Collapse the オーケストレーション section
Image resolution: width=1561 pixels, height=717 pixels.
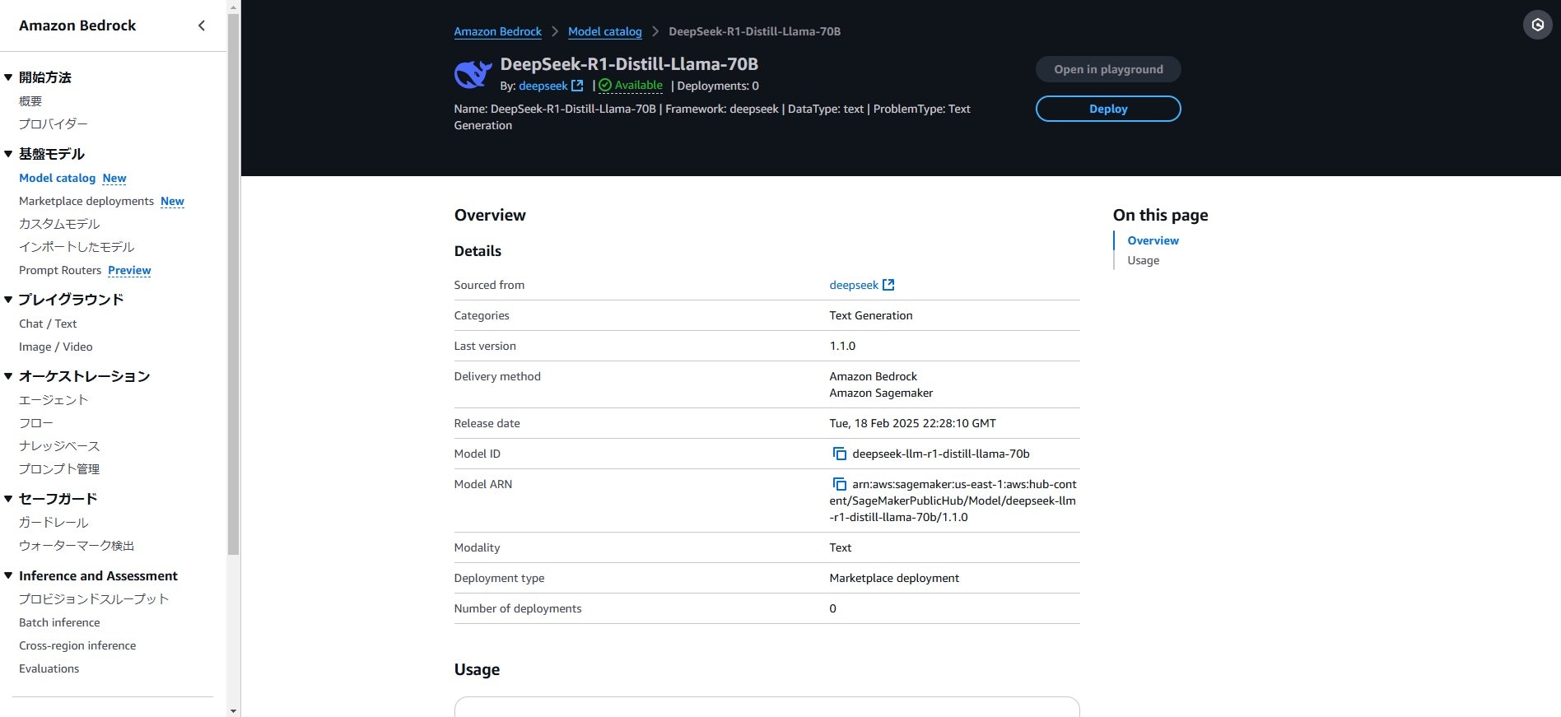[8, 376]
